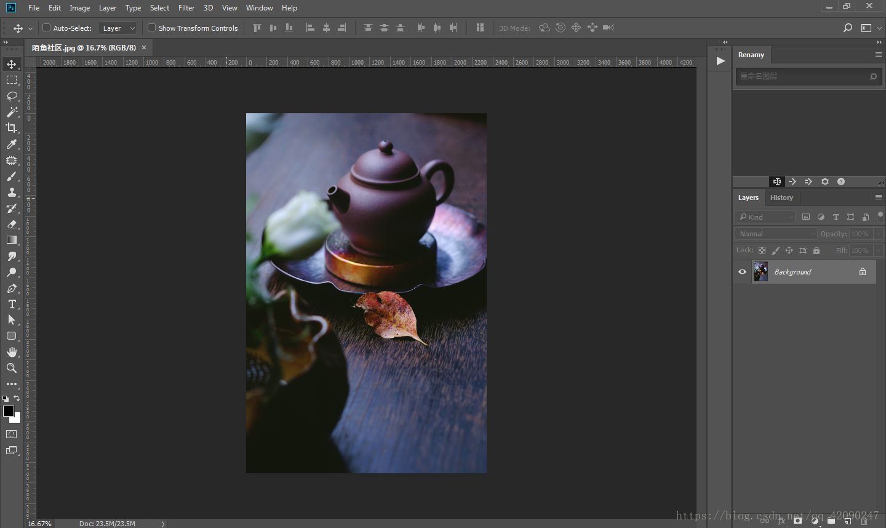This screenshot has width=886, height=528.
Task: Select the Dodge tool
Action: (12, 272)
